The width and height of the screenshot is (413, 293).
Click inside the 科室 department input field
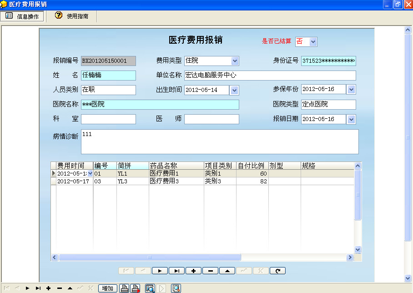[108, 119]
